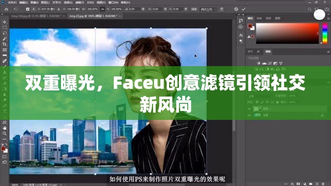Toggle the maintain aspect ratio link
This screenshot has height=186, width=331.
(x=102, y=9)
